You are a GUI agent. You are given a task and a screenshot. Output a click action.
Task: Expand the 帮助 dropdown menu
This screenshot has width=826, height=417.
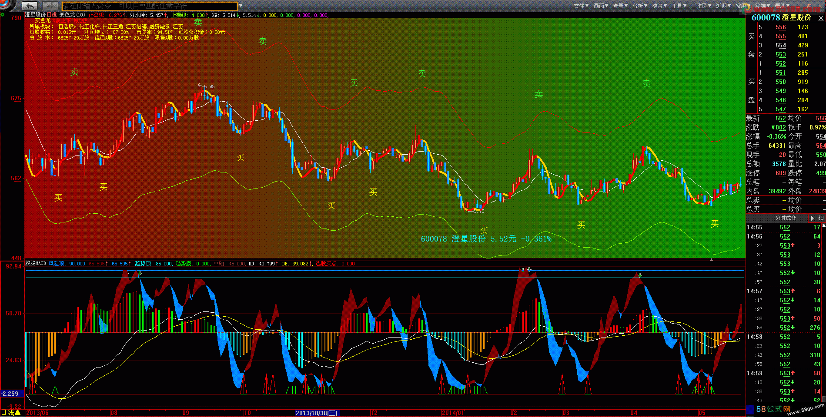[783, 6]
